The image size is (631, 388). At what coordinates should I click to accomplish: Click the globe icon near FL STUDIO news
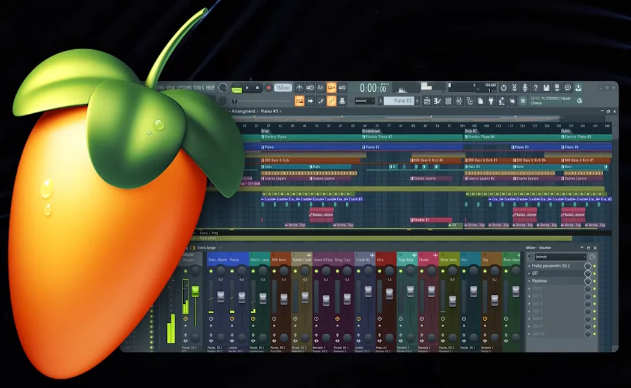(x=580, y=101)
